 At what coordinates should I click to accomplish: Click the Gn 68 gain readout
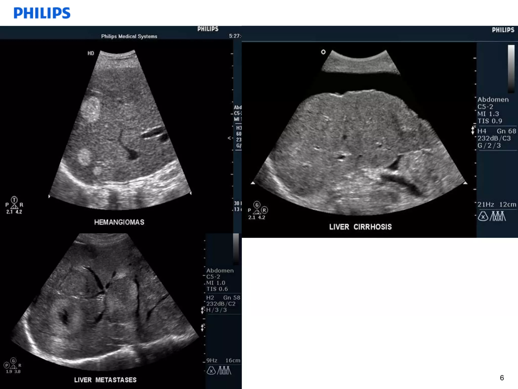pos(506,131)
